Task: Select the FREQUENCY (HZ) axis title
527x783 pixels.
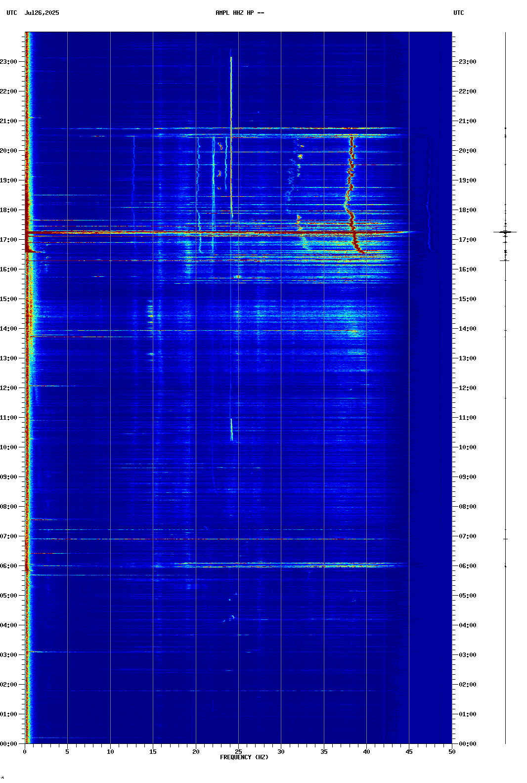Action: tap(244, 757)
